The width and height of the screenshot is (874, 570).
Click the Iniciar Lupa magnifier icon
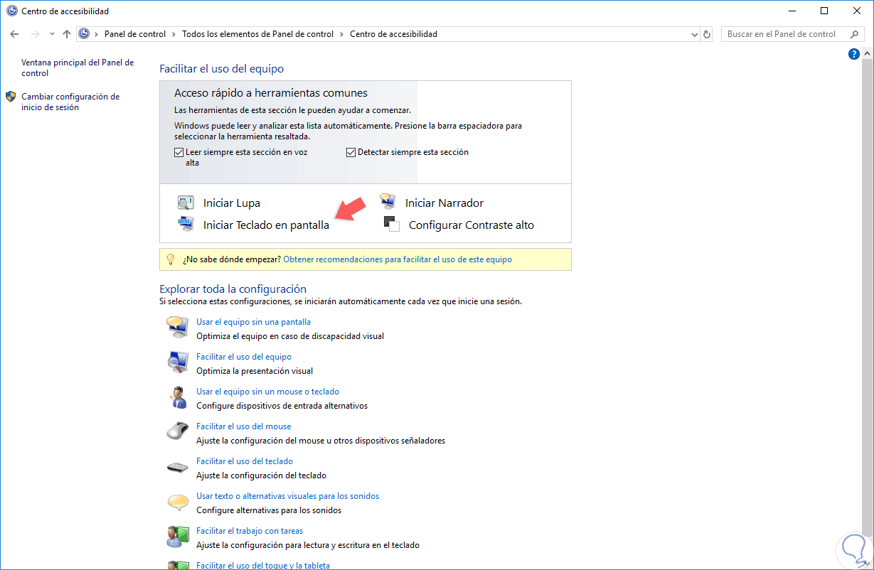(186, 203)
